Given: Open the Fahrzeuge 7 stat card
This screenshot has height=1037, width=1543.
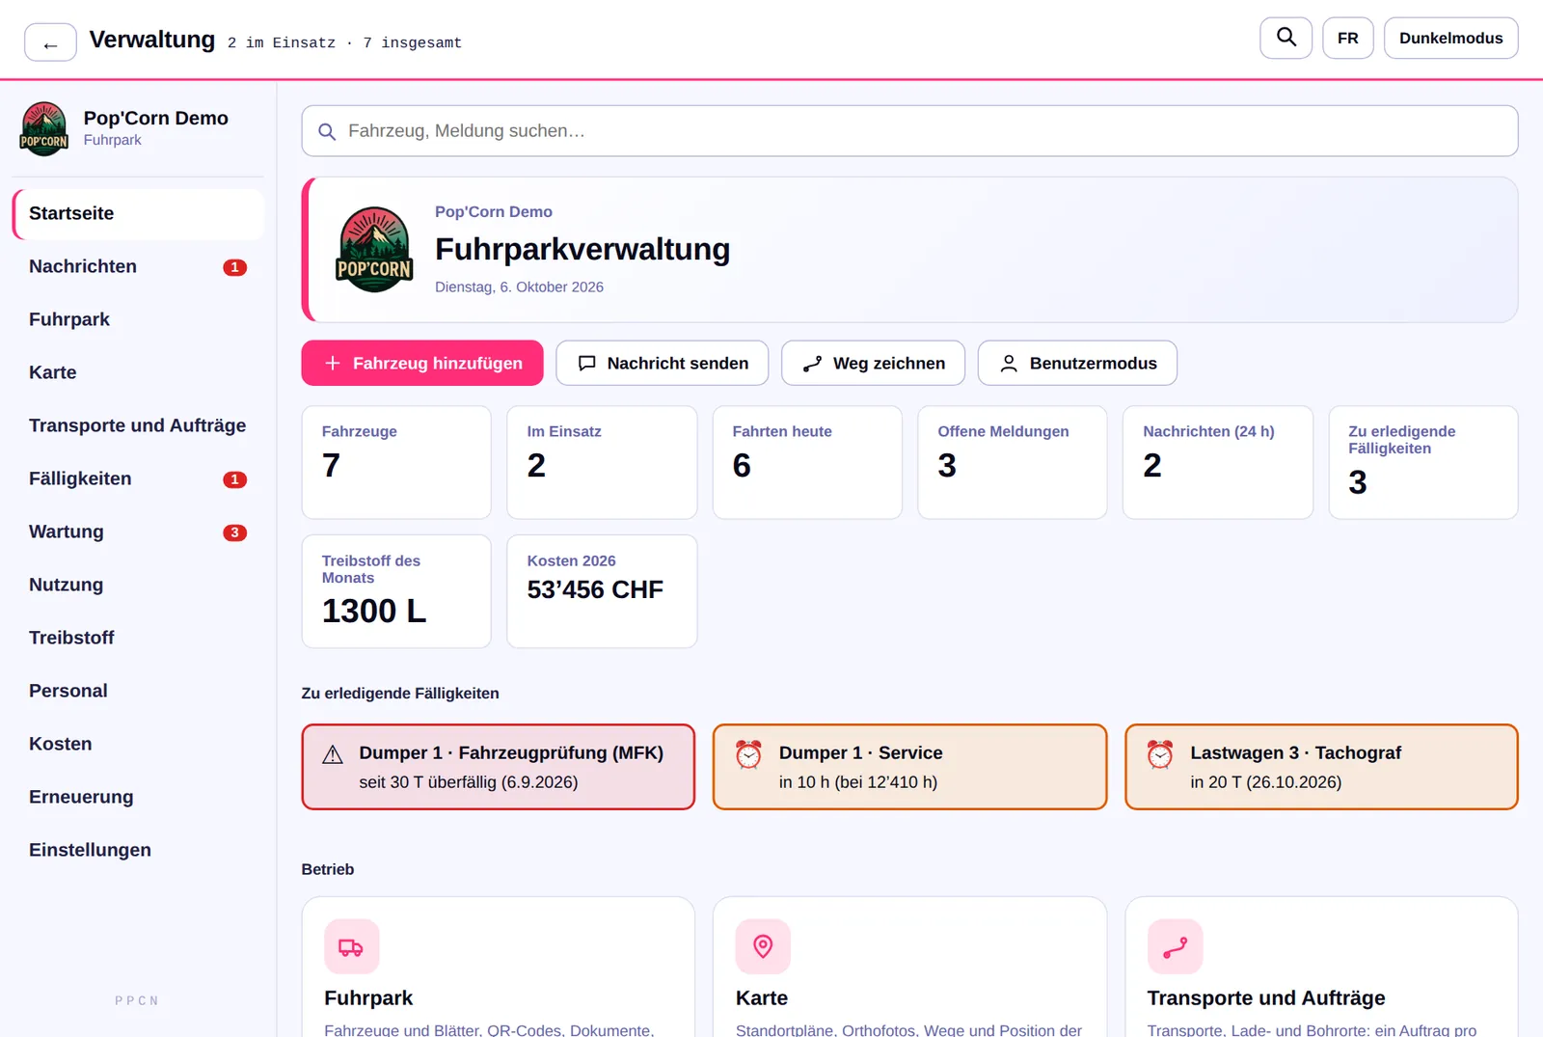Looking at the screenshot, I should click(396, 462).
